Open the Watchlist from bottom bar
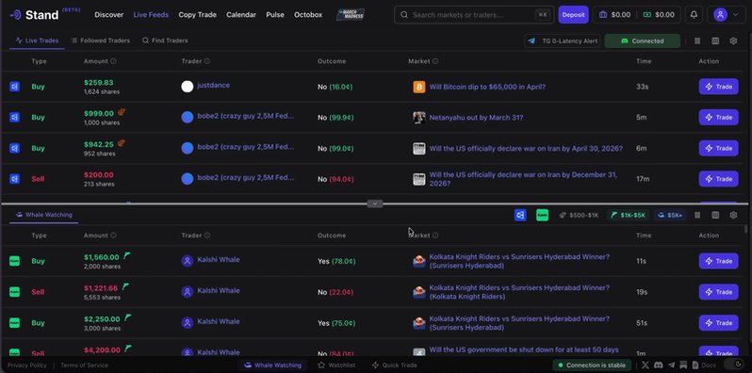The image size is (752, 373). 336,365
